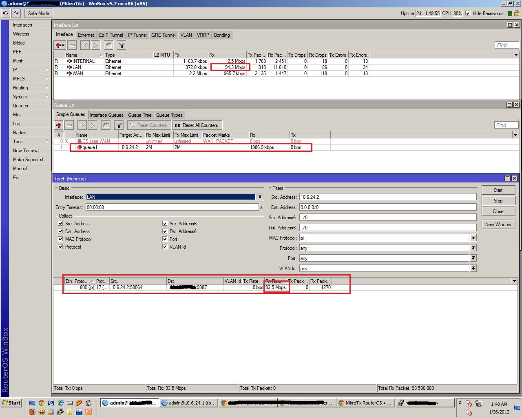
Task: Expand the IP submenu in sidebar
Action: [x=30, y=70]
